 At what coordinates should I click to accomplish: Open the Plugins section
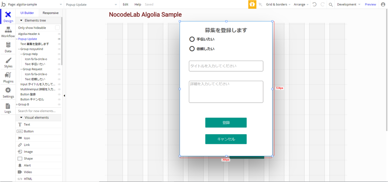[8, 77]
